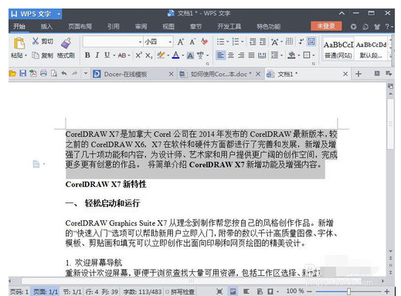401x296 pixels.
Task: Enable the spell check checkbox in status bar
Action: tap(167, 291)
